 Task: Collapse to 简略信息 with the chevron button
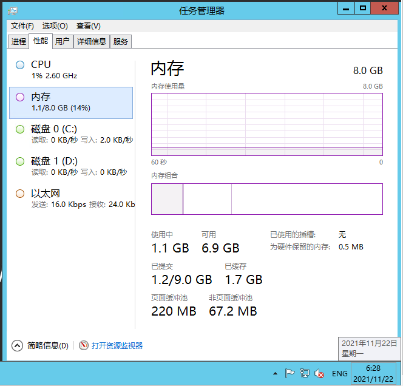tap(18, 345)
